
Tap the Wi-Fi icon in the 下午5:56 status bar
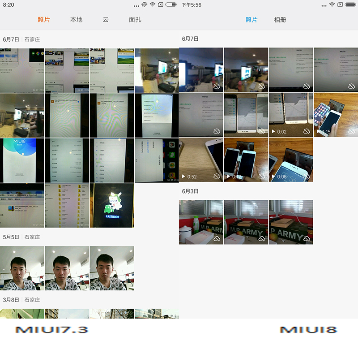[x=332, y=4]
